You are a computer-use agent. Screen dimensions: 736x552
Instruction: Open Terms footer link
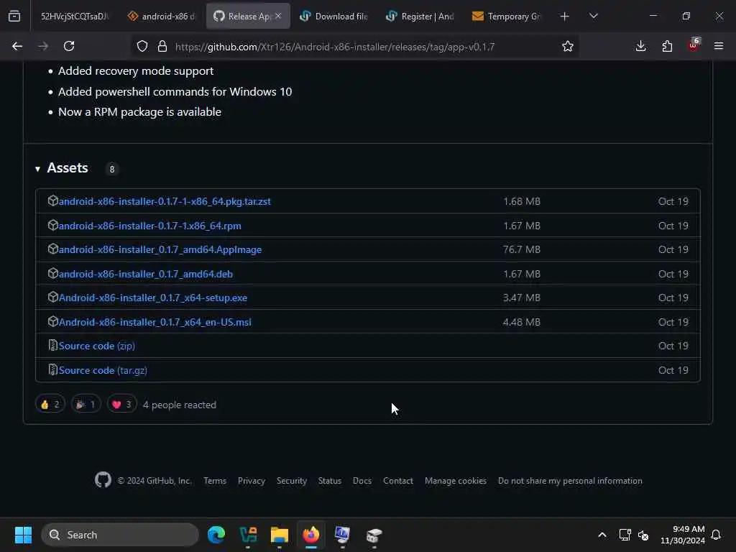pyautogui.click(x=215, y=481)
